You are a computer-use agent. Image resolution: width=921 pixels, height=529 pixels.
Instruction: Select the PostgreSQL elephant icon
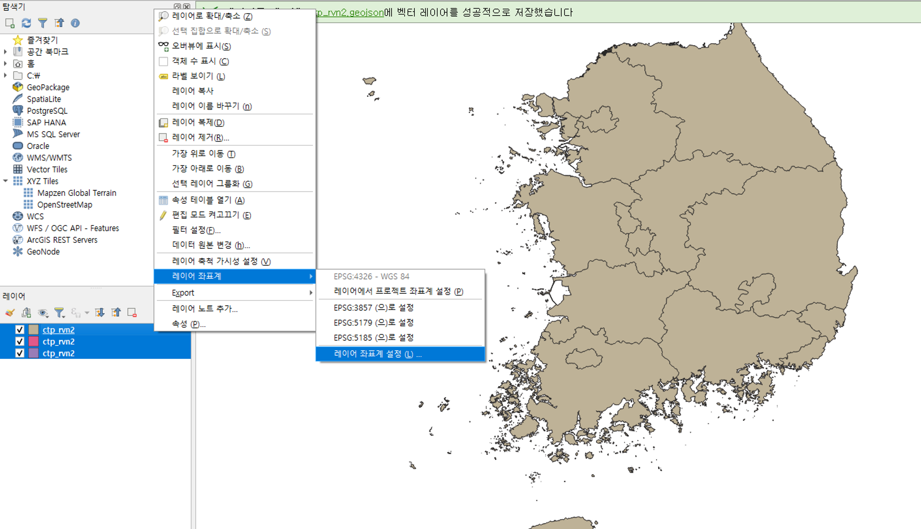point(18,110)
